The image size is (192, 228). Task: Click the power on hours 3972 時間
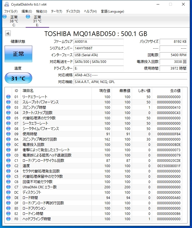coord(173,68)
